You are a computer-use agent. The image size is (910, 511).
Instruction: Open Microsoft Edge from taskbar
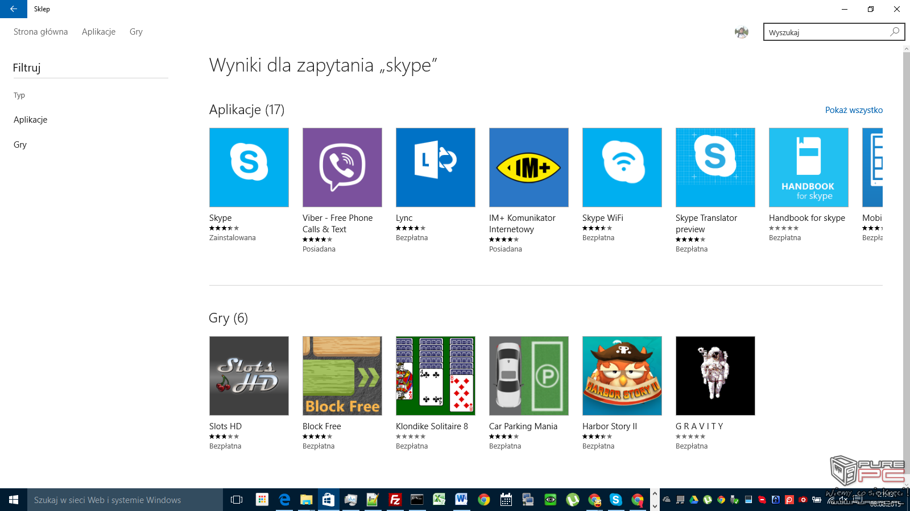[284, 500]
